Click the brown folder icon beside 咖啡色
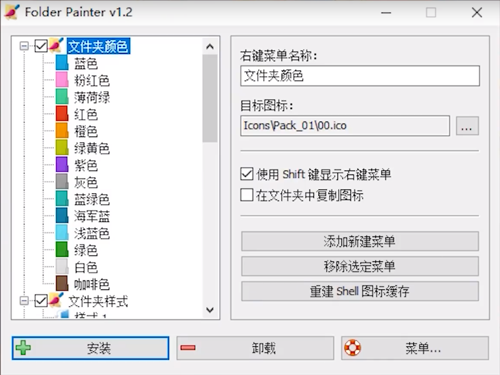 tap(62, 284)
